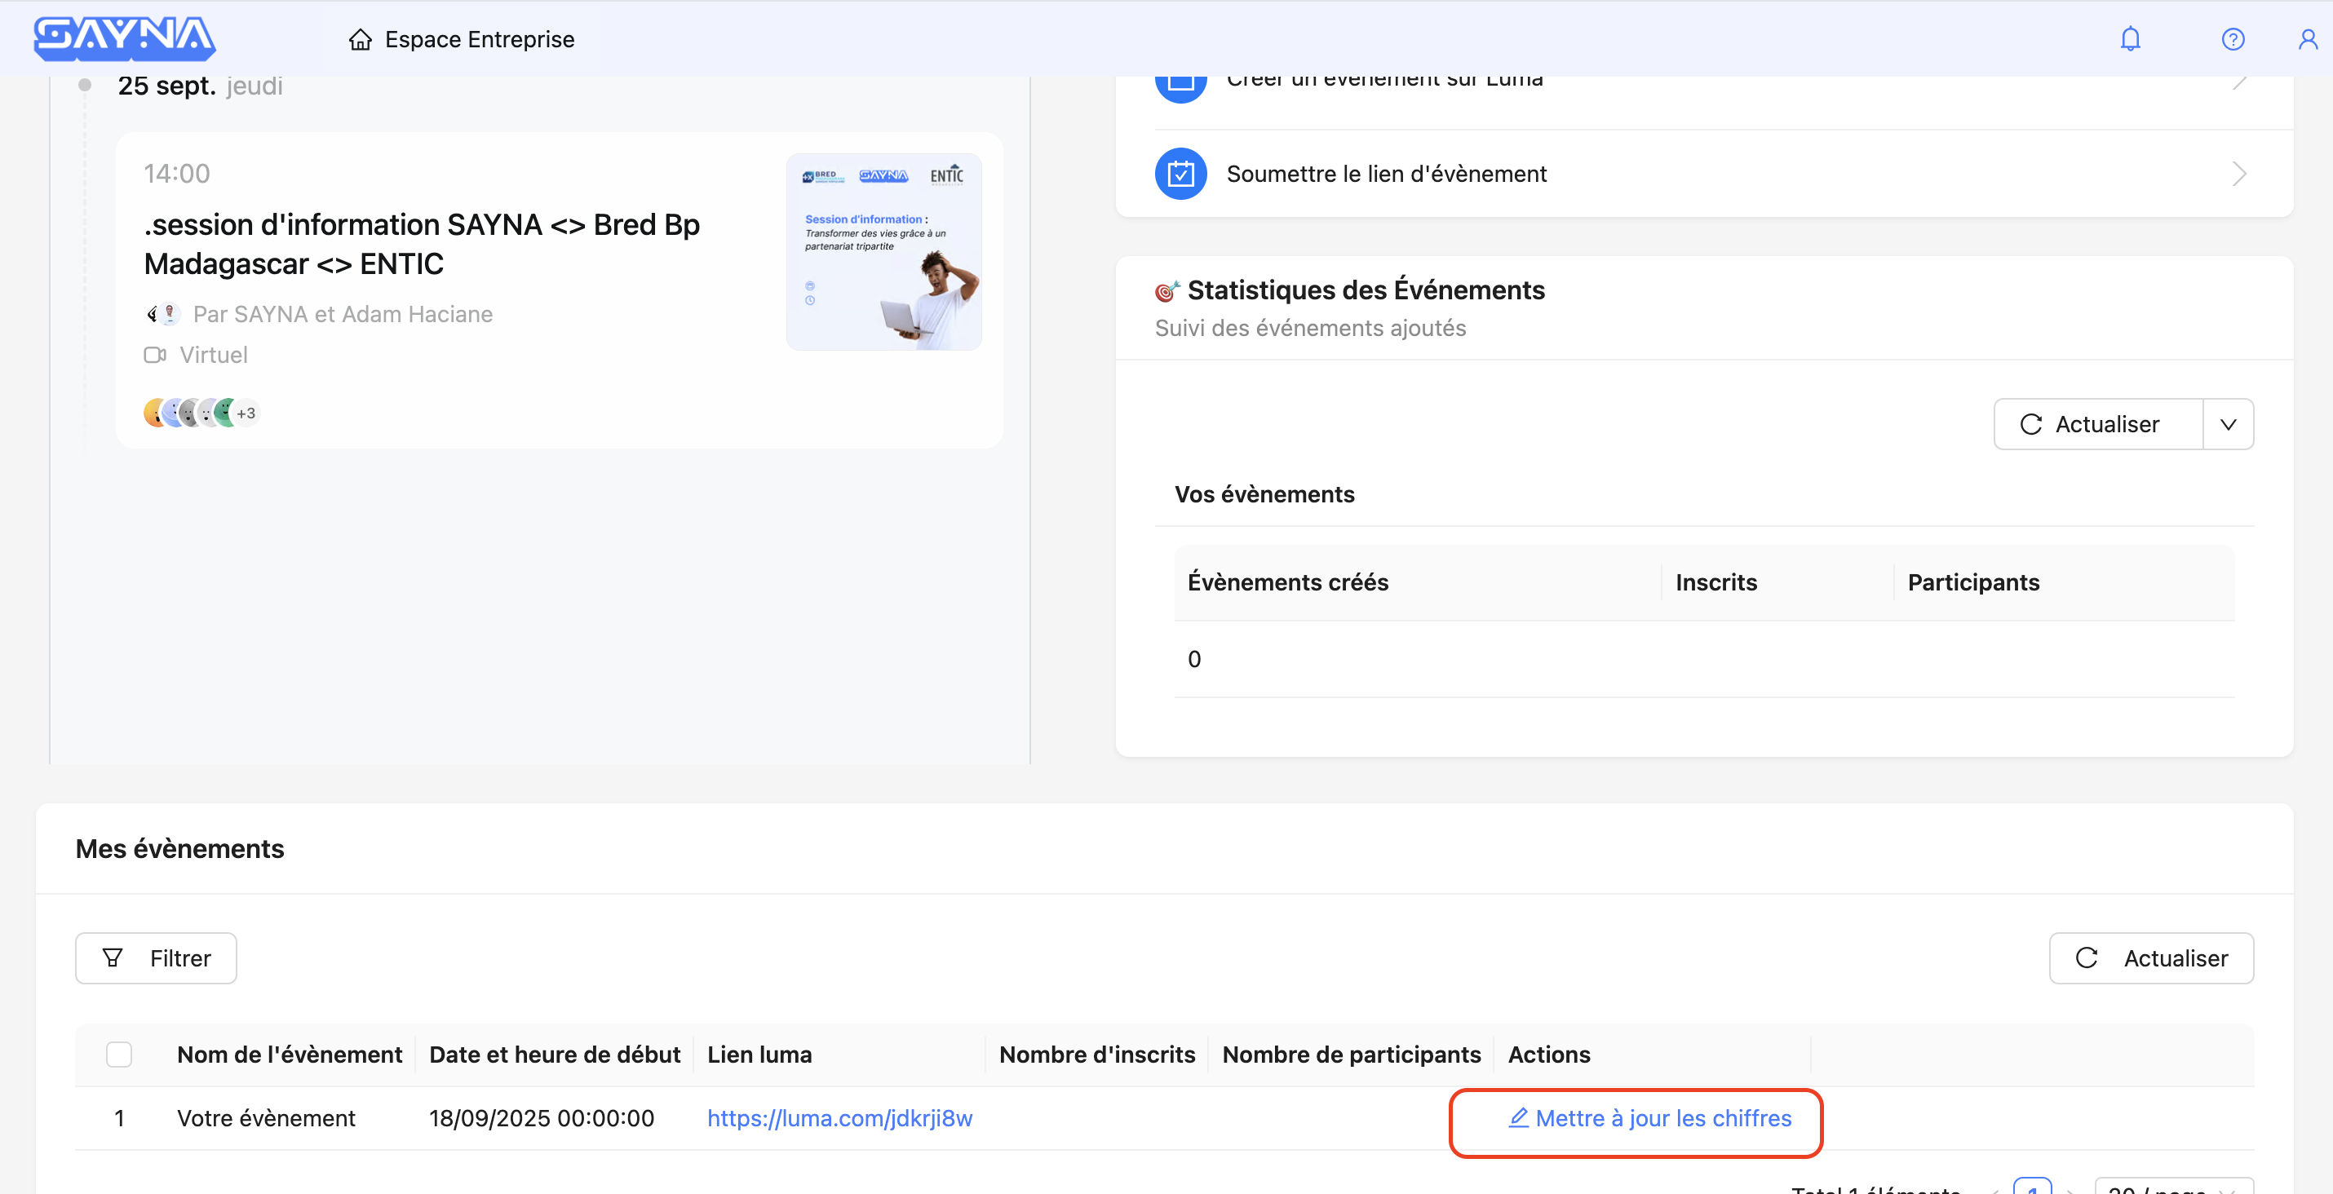2333x1194 pixels.
Task: Click the attendee avatars +3 badge
Action: click(x=246, y=413)
